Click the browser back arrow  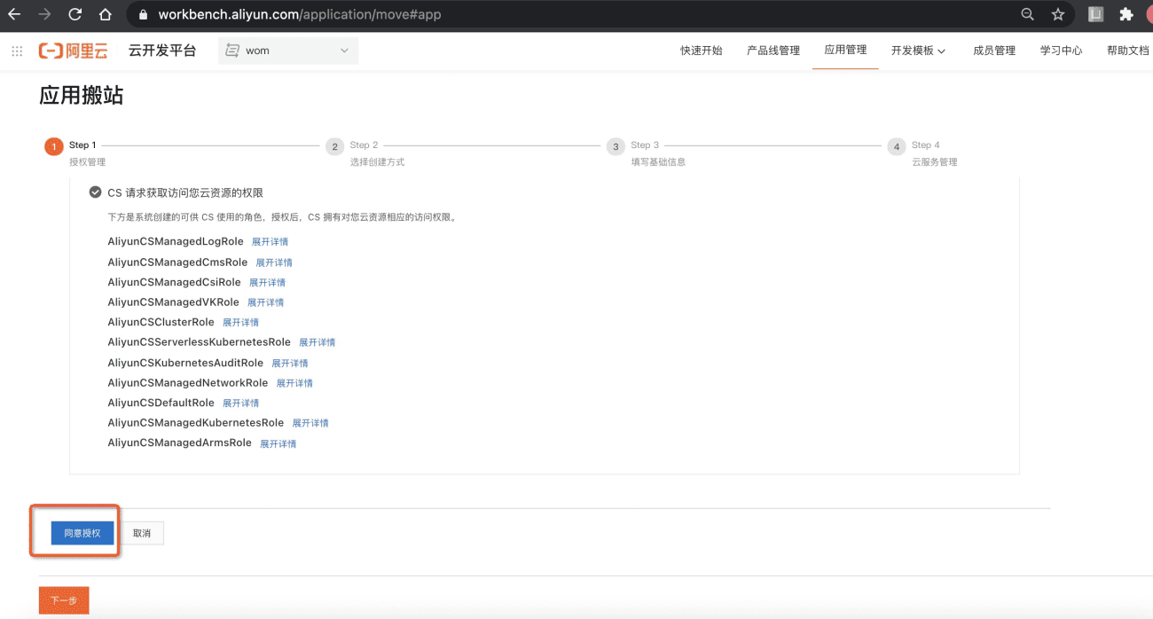16,14
